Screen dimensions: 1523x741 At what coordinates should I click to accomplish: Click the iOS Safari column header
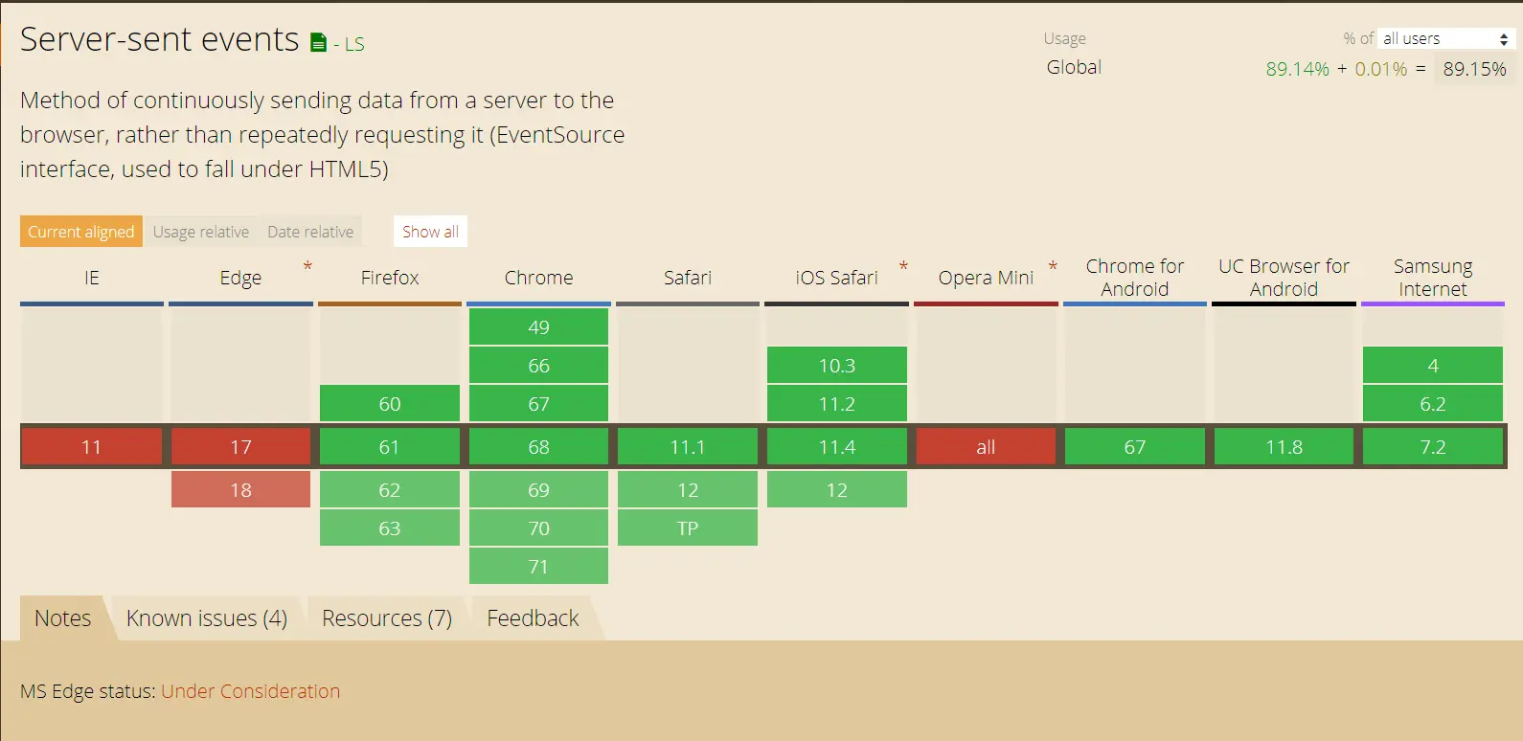(836, 278)
